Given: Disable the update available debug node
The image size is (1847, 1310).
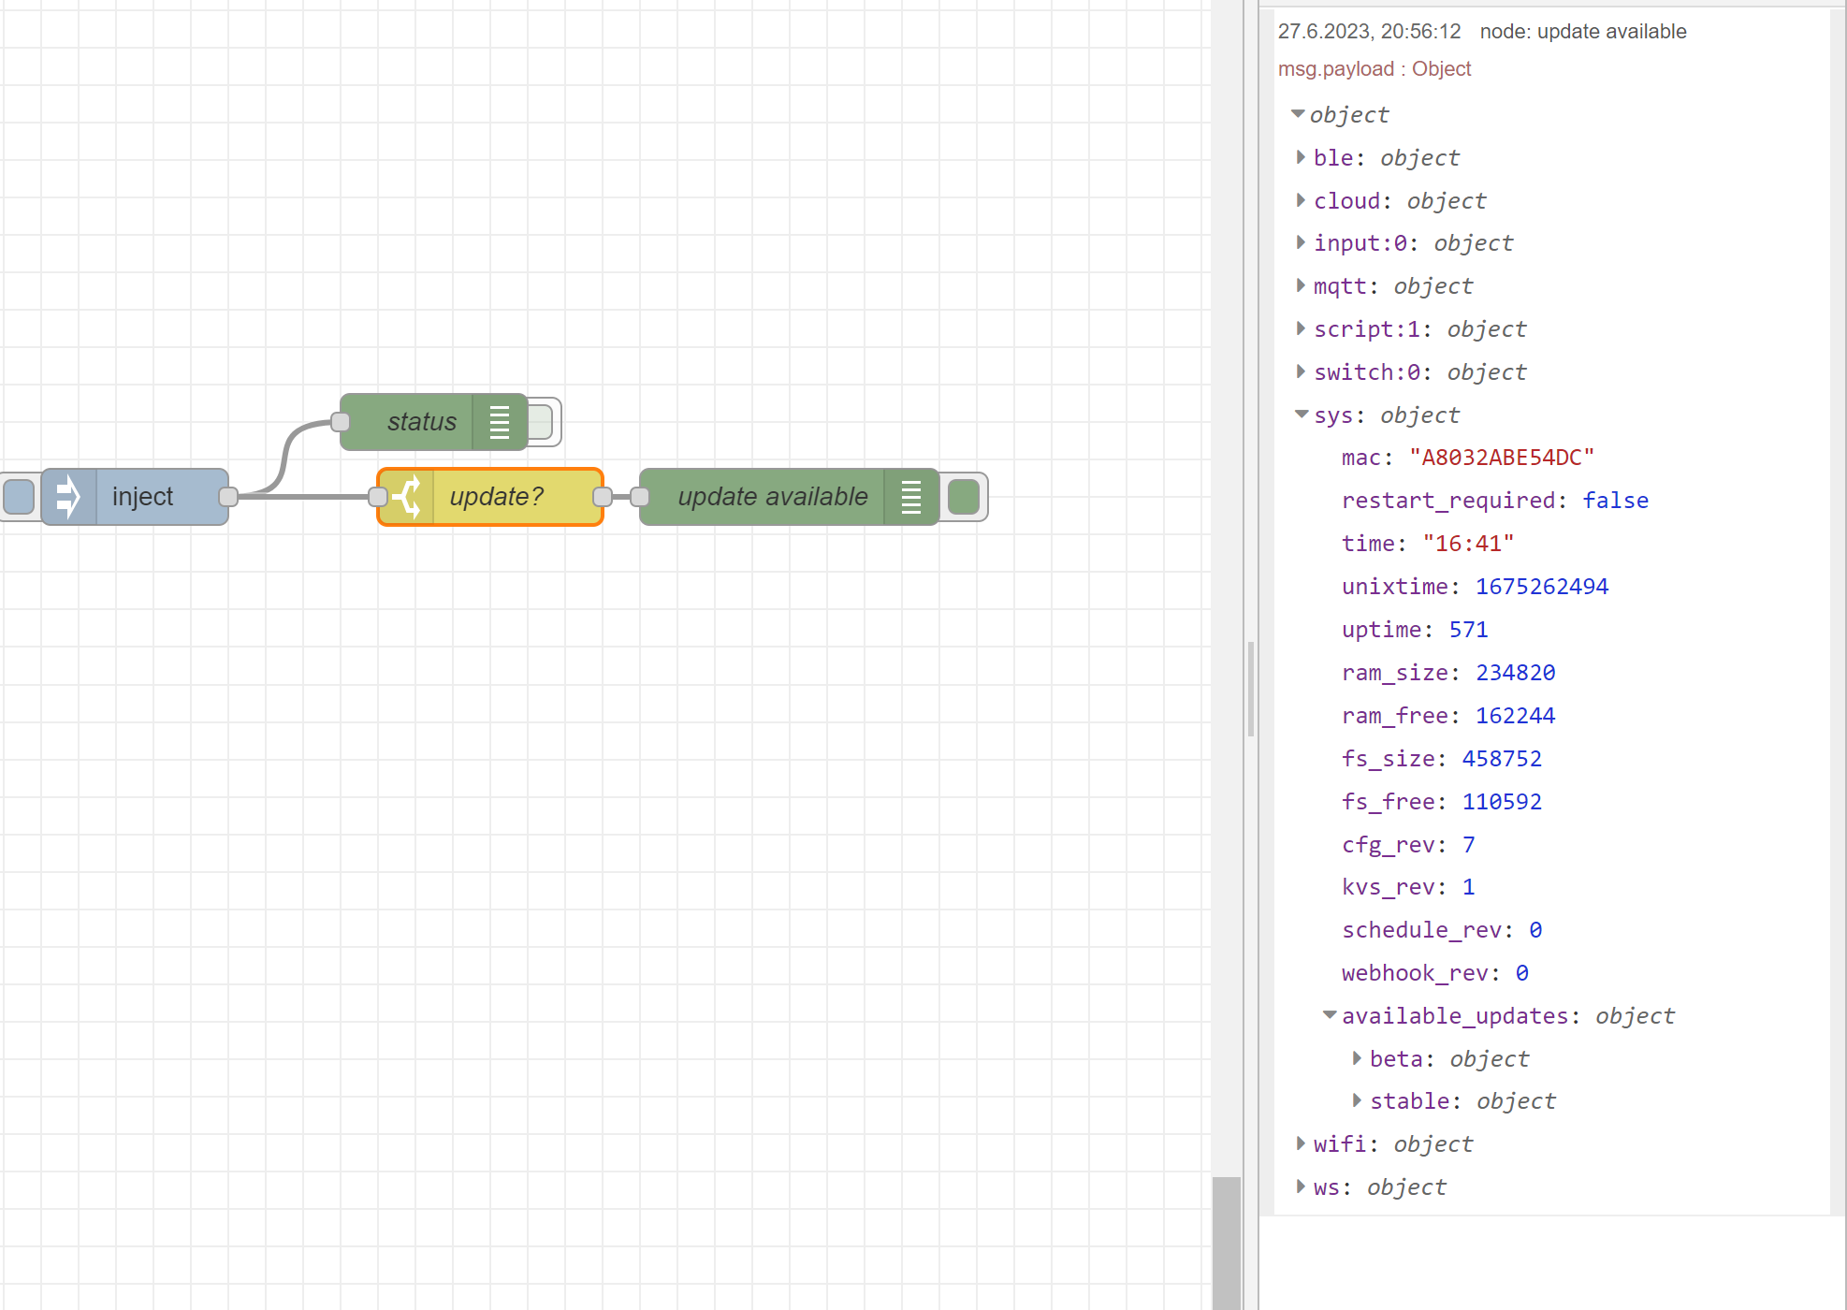Looking at the screenshot, I should (x=964, y=497).
